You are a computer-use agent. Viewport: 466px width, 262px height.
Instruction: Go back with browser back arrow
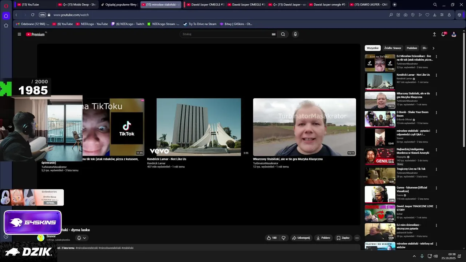[x=16, y=15]
